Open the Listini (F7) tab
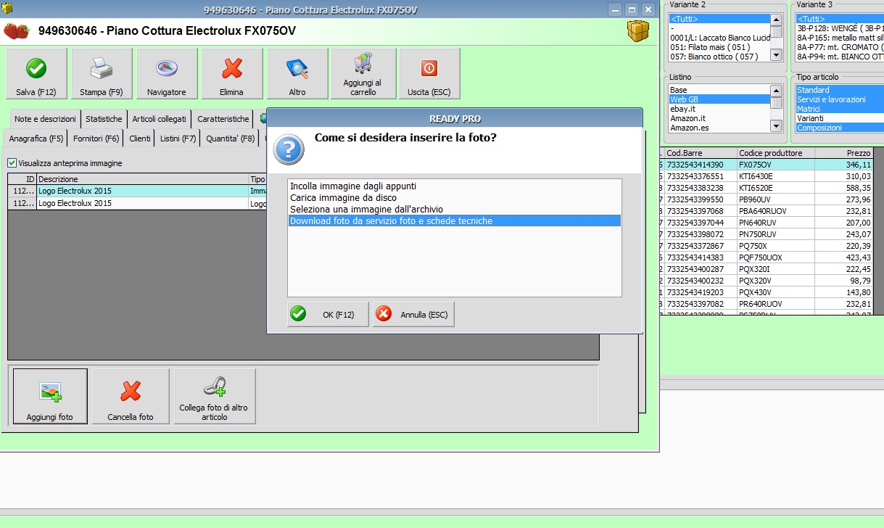The height and width of the screenshot is (528, 884). click(x=178, y=138)
